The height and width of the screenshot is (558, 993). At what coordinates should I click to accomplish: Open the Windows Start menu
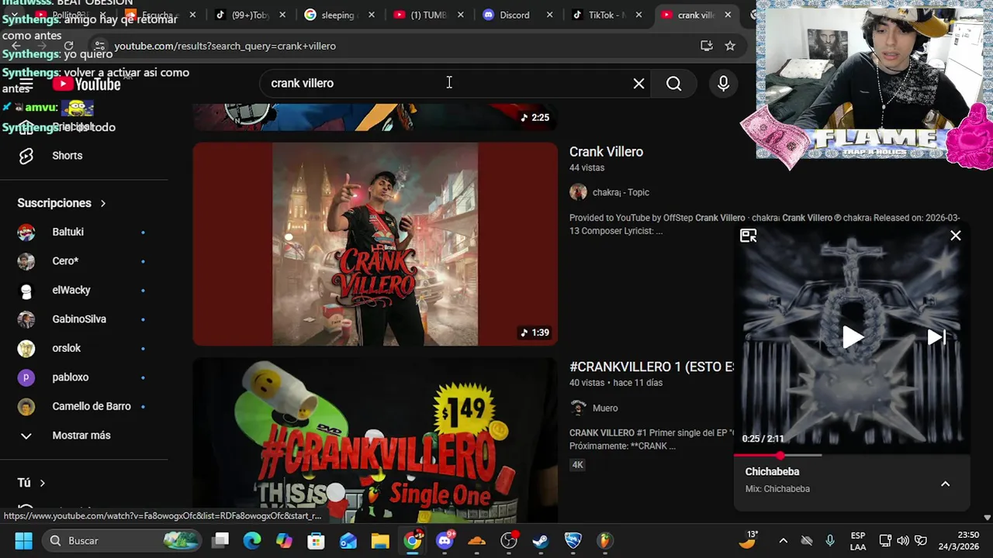[x=23, y=540]
